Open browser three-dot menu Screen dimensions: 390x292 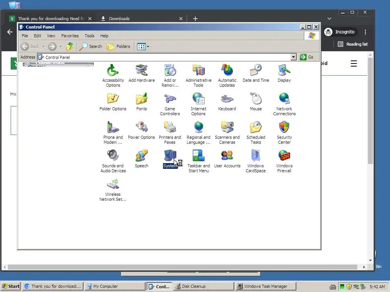365,32
